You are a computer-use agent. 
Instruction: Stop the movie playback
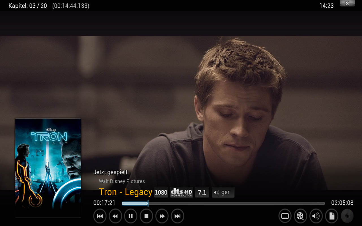[146, 216]
